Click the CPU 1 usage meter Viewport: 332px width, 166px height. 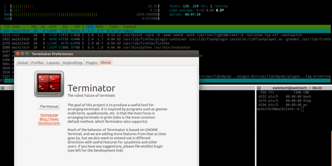tap(81, 6)
